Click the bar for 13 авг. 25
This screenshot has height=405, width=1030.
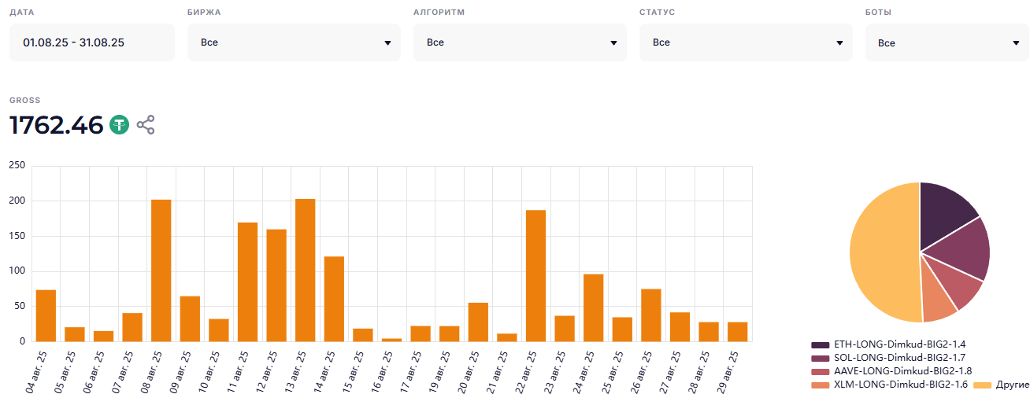coord(306,270)
